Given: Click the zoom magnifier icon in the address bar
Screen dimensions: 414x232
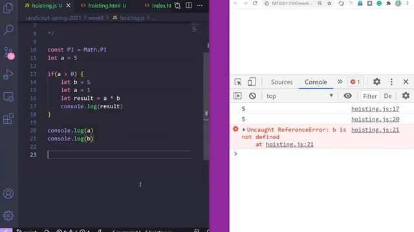Looking at the screenshot, I should (x=320, y=3).
